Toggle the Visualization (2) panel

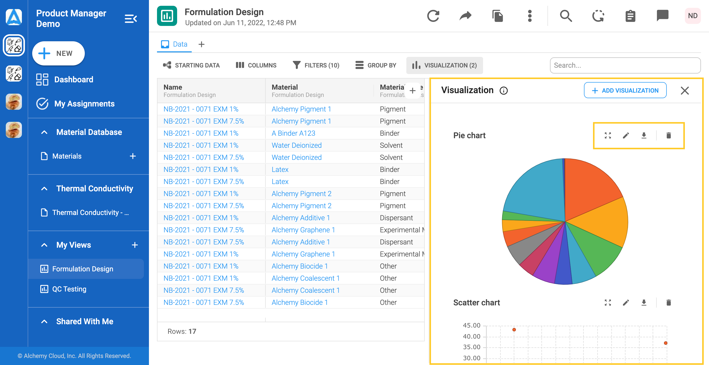(445, 65)
